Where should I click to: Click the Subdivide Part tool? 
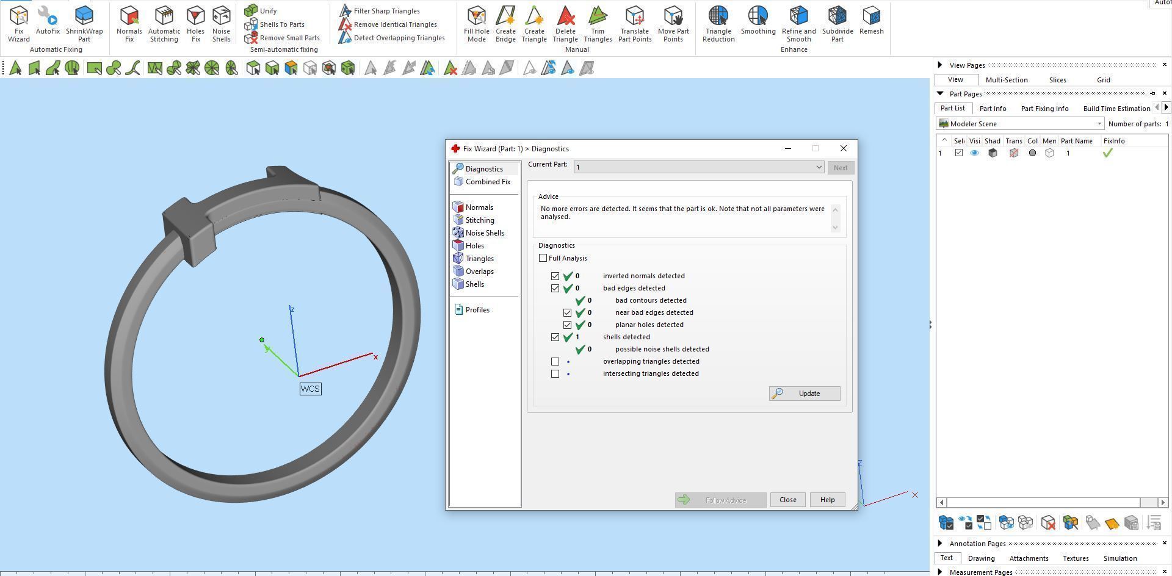837,24
